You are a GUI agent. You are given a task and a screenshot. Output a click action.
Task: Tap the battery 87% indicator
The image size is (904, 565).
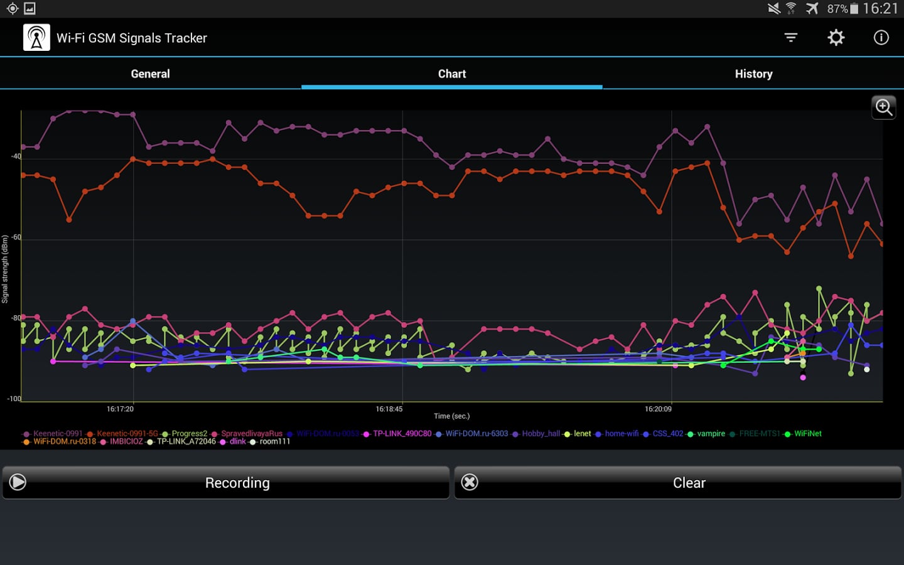click(842, 9)
